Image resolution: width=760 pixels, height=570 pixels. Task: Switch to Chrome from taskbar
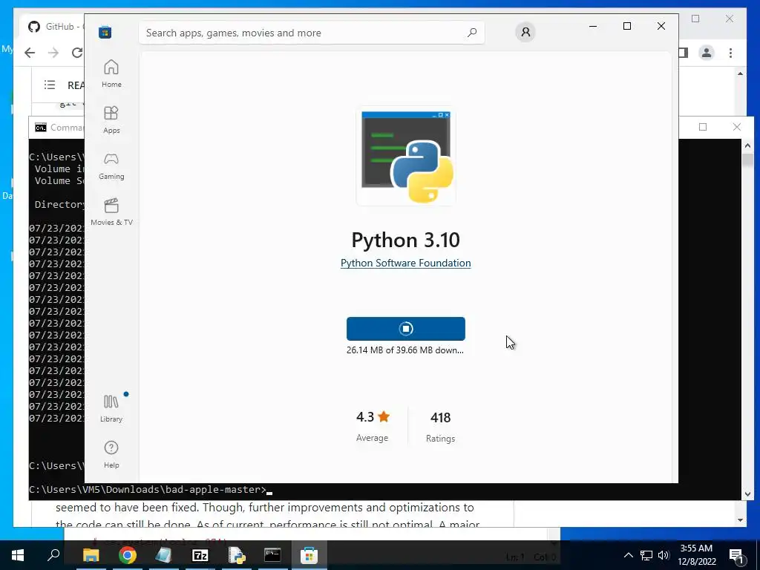click(x=128, y=555)
